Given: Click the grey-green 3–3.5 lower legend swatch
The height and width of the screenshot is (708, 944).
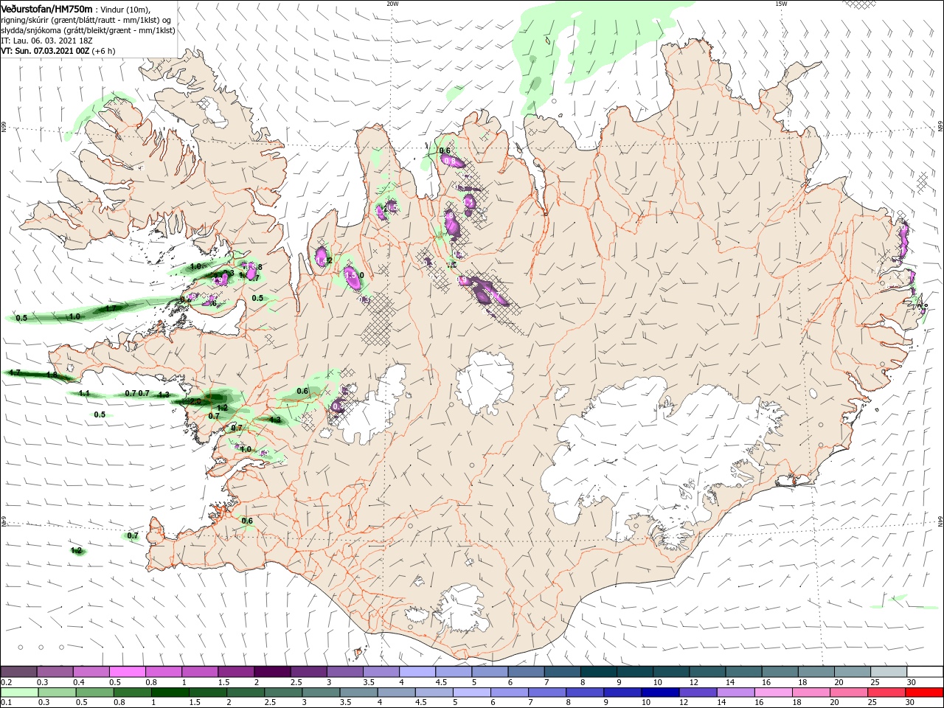Looking at the screenshot, I should coord(321,693).
